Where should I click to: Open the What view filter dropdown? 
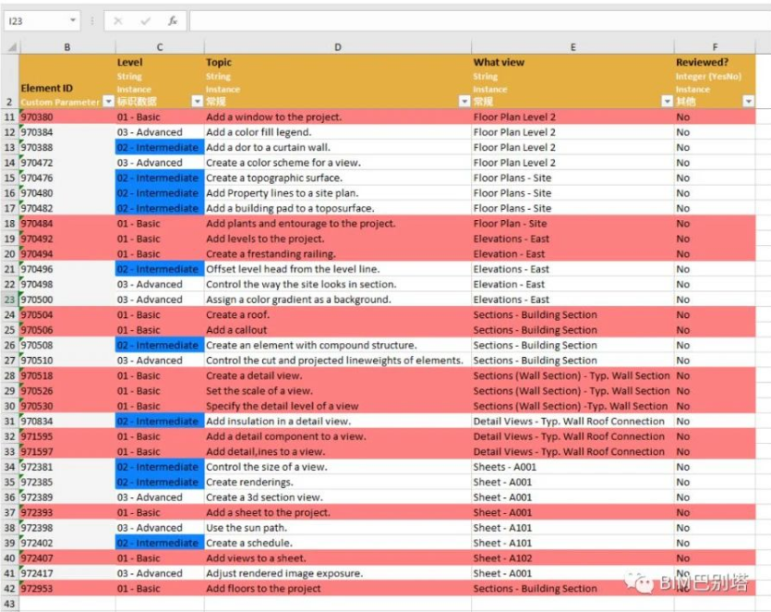coord(667,102)
